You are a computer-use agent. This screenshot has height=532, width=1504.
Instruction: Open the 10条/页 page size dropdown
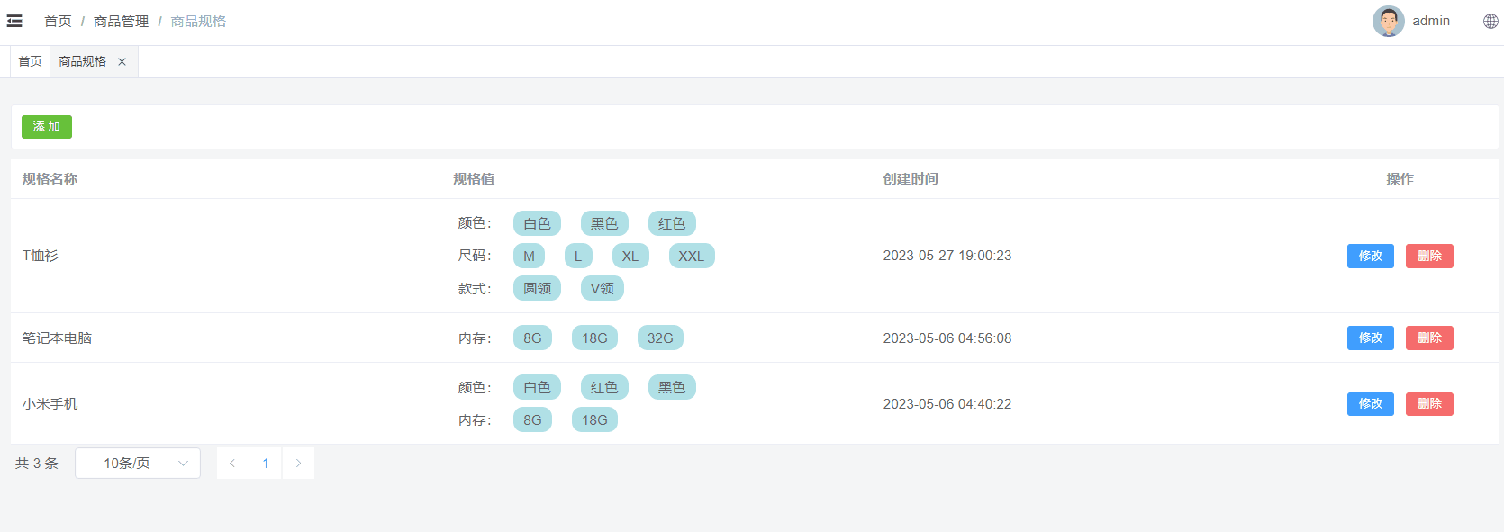pyautogui.click(x=138, y=464)
